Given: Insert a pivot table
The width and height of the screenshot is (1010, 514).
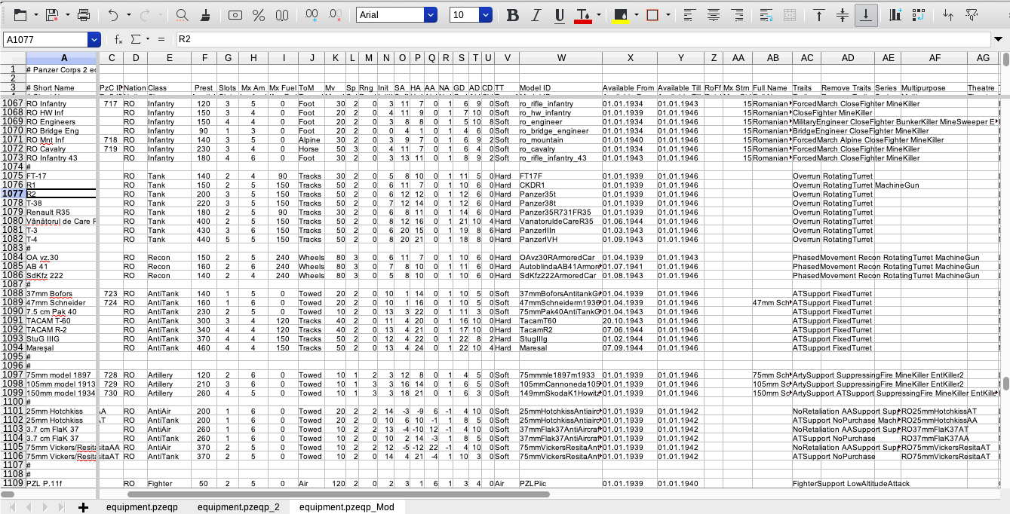Looking at the screenshot, I should click(918, 15).
